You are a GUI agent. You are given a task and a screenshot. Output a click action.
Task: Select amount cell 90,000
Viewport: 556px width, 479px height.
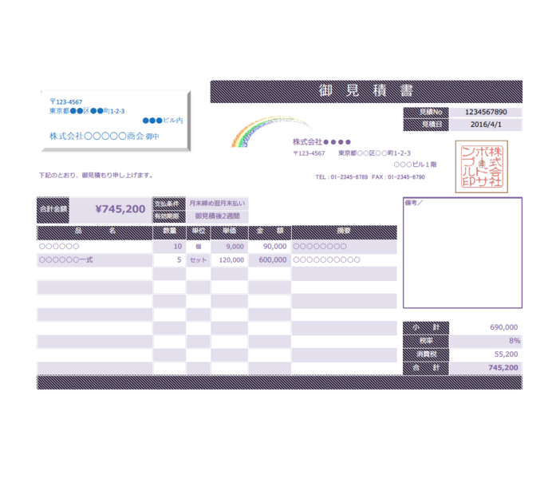pos(270,247)
